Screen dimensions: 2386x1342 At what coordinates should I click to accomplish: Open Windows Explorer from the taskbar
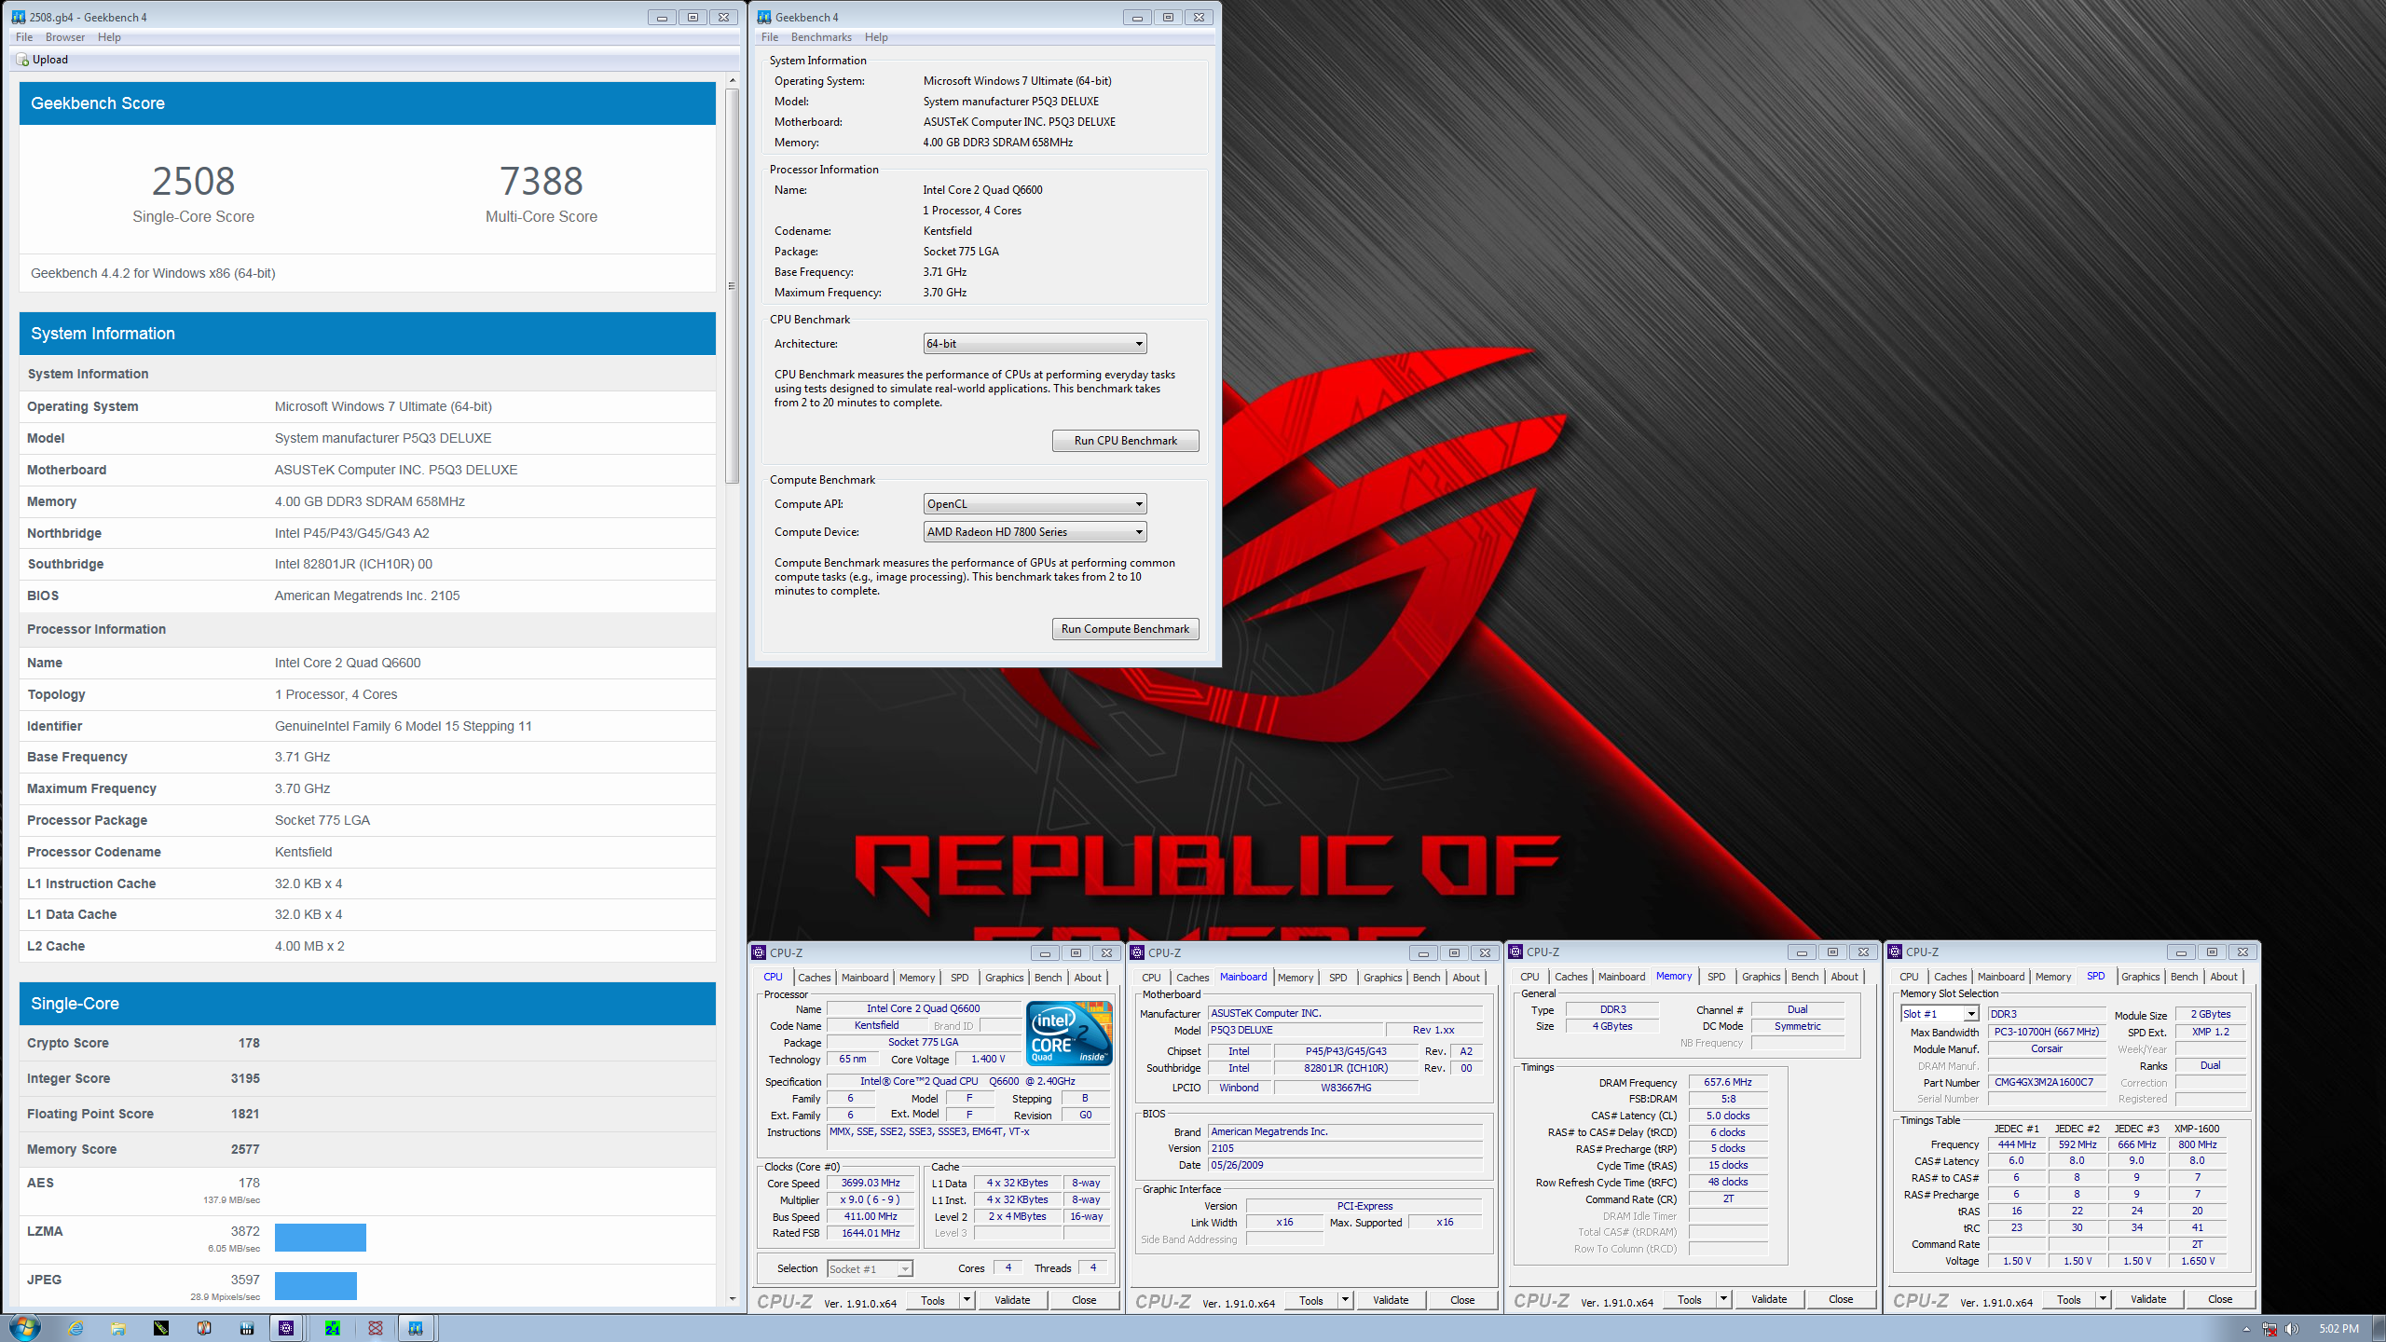point(118,1328)
